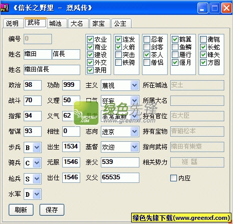Click the 智谋 value field
Screen dimensions: 233x224
(x=32, y=131)
